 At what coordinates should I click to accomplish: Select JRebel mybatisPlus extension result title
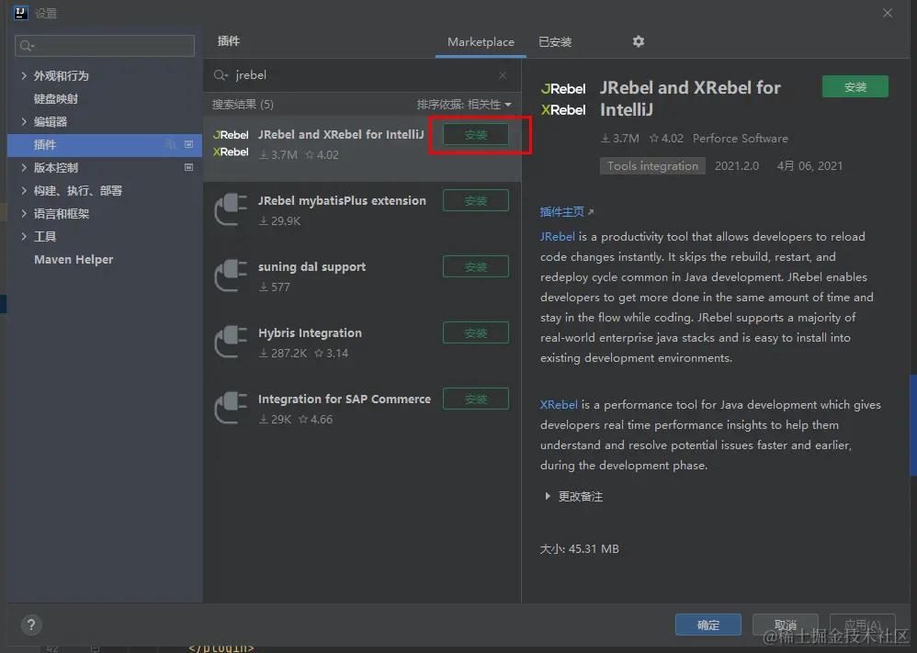click(342, 200)
